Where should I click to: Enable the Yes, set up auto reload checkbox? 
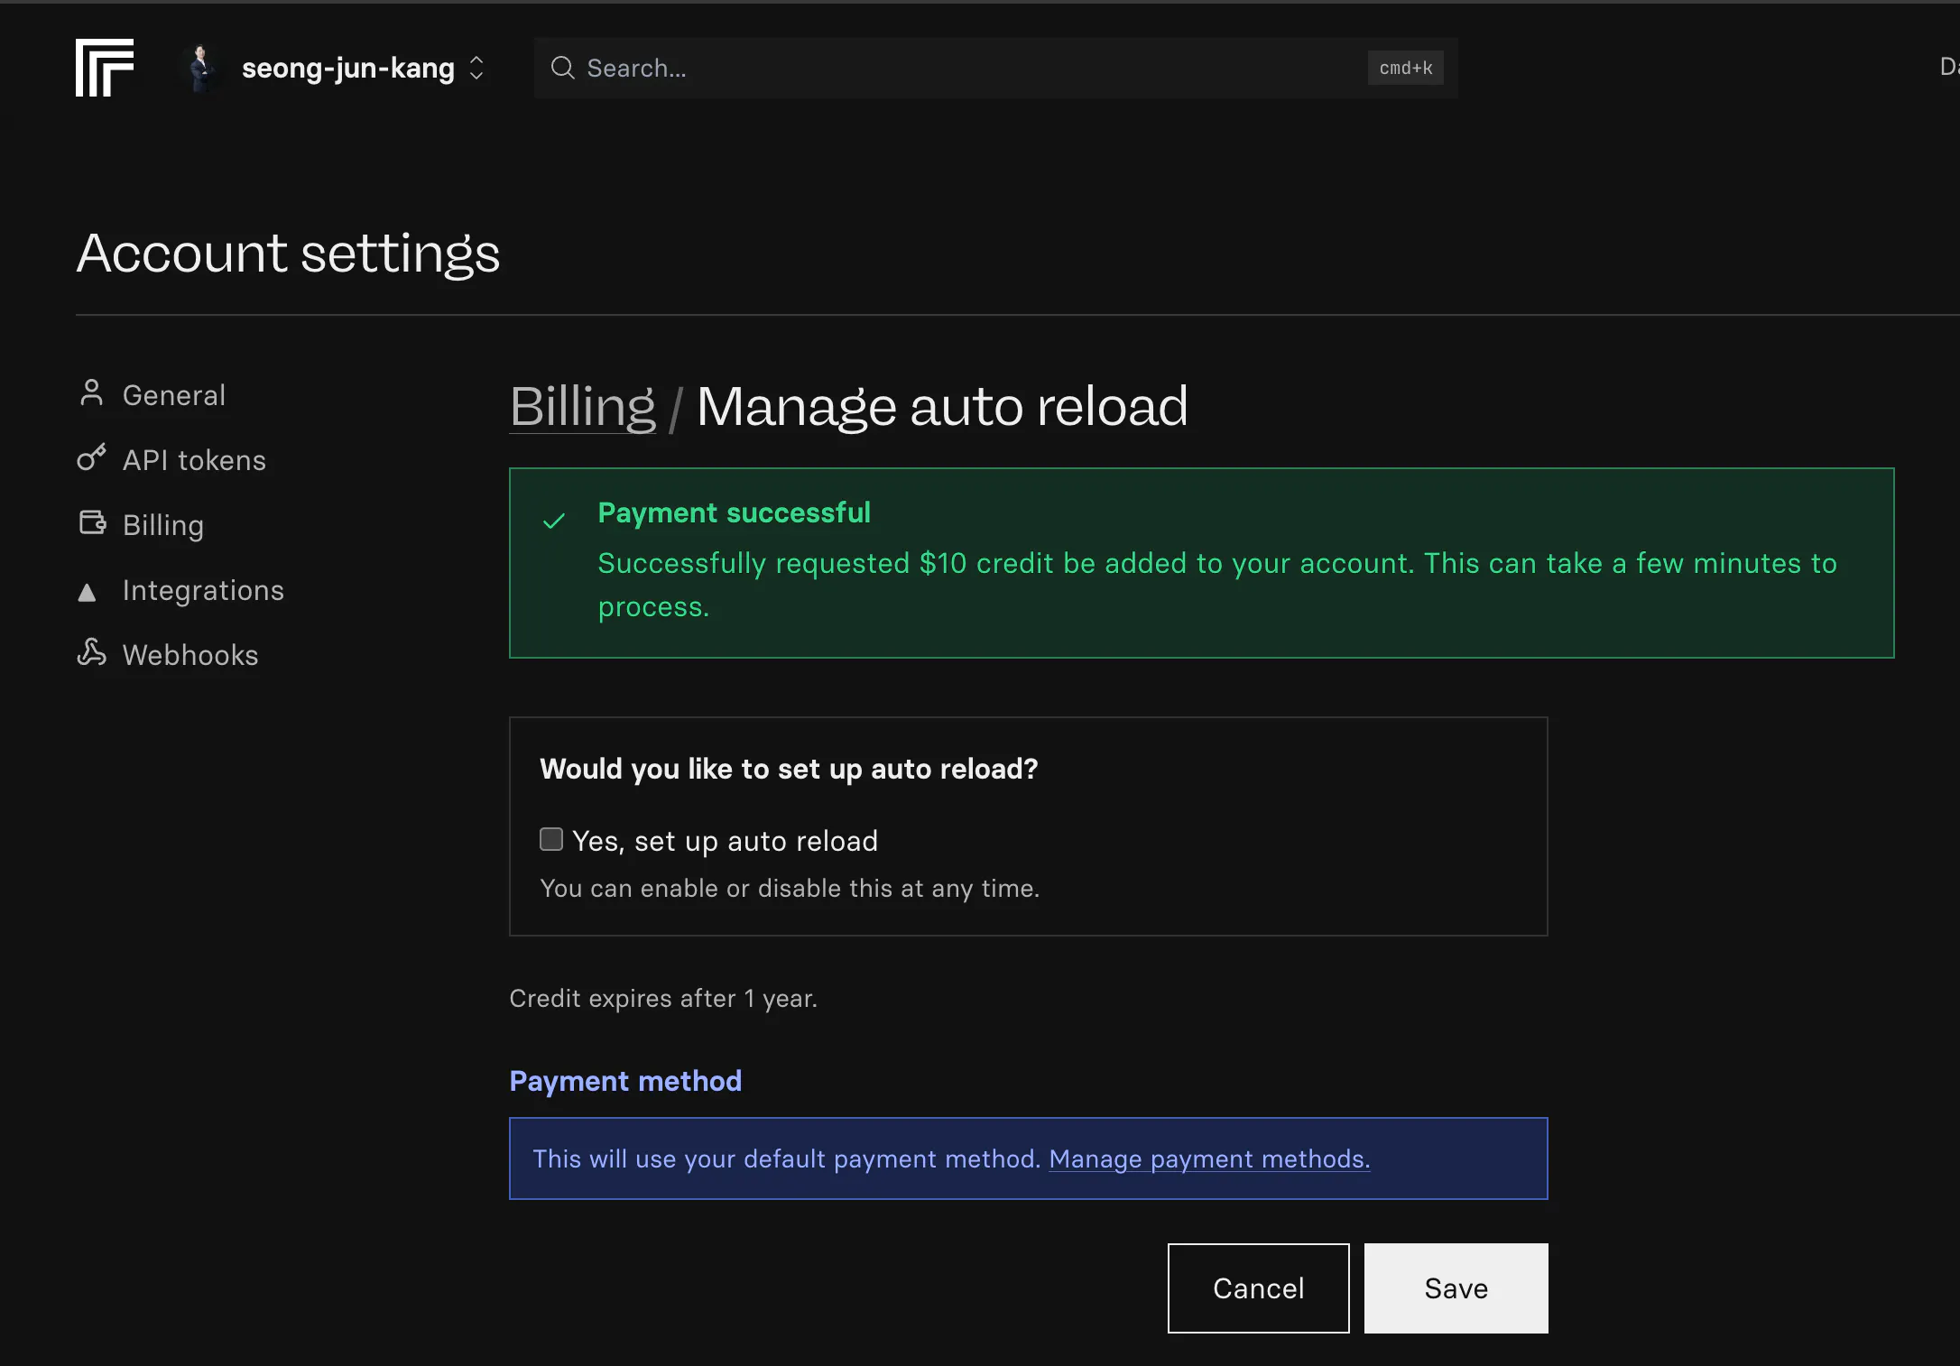(550, 838)
